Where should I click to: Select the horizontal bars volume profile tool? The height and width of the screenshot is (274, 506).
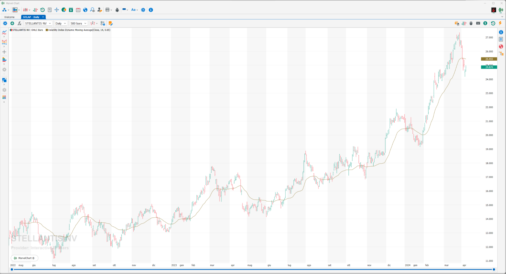click(x=4, y=60)
